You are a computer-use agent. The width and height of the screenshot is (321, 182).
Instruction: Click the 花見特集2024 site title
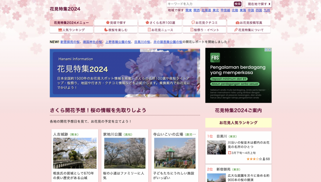pyautogui.click(x=65, y=9)
